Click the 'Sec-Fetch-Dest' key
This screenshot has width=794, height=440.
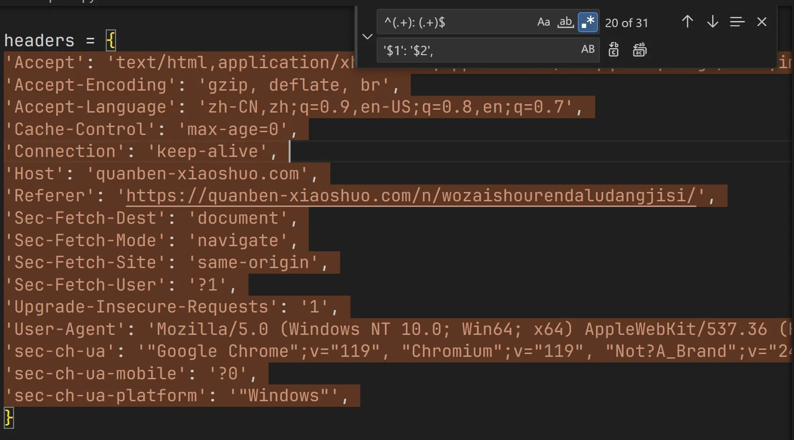[x=85, y=218]
